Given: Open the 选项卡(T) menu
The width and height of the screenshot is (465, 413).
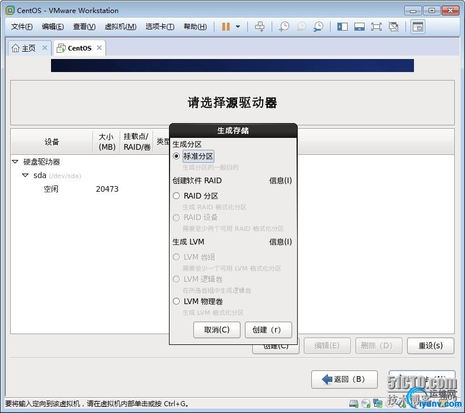Looking at the screenshot, I should coord(160,27).
